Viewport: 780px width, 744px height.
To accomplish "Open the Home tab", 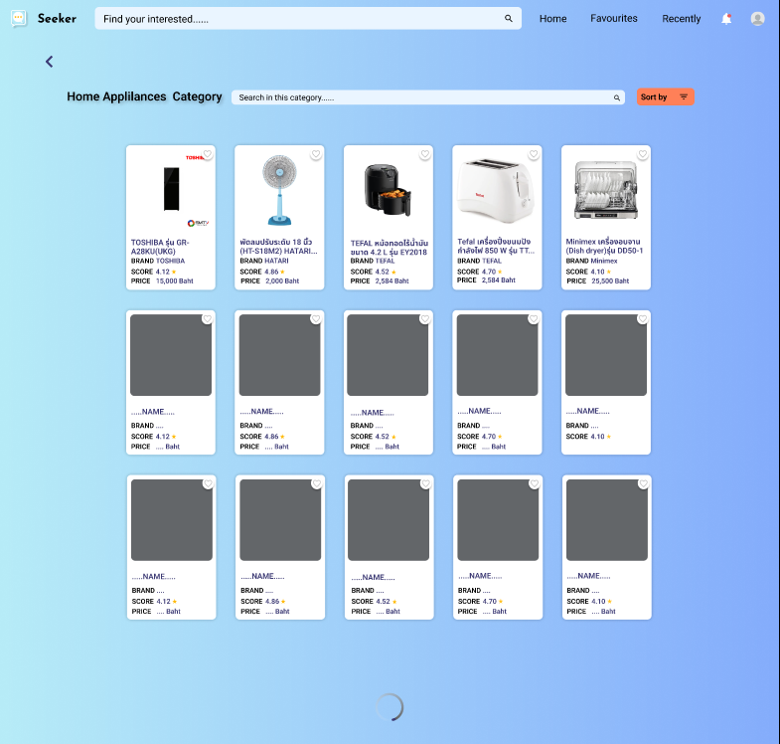I will [552, 19].
